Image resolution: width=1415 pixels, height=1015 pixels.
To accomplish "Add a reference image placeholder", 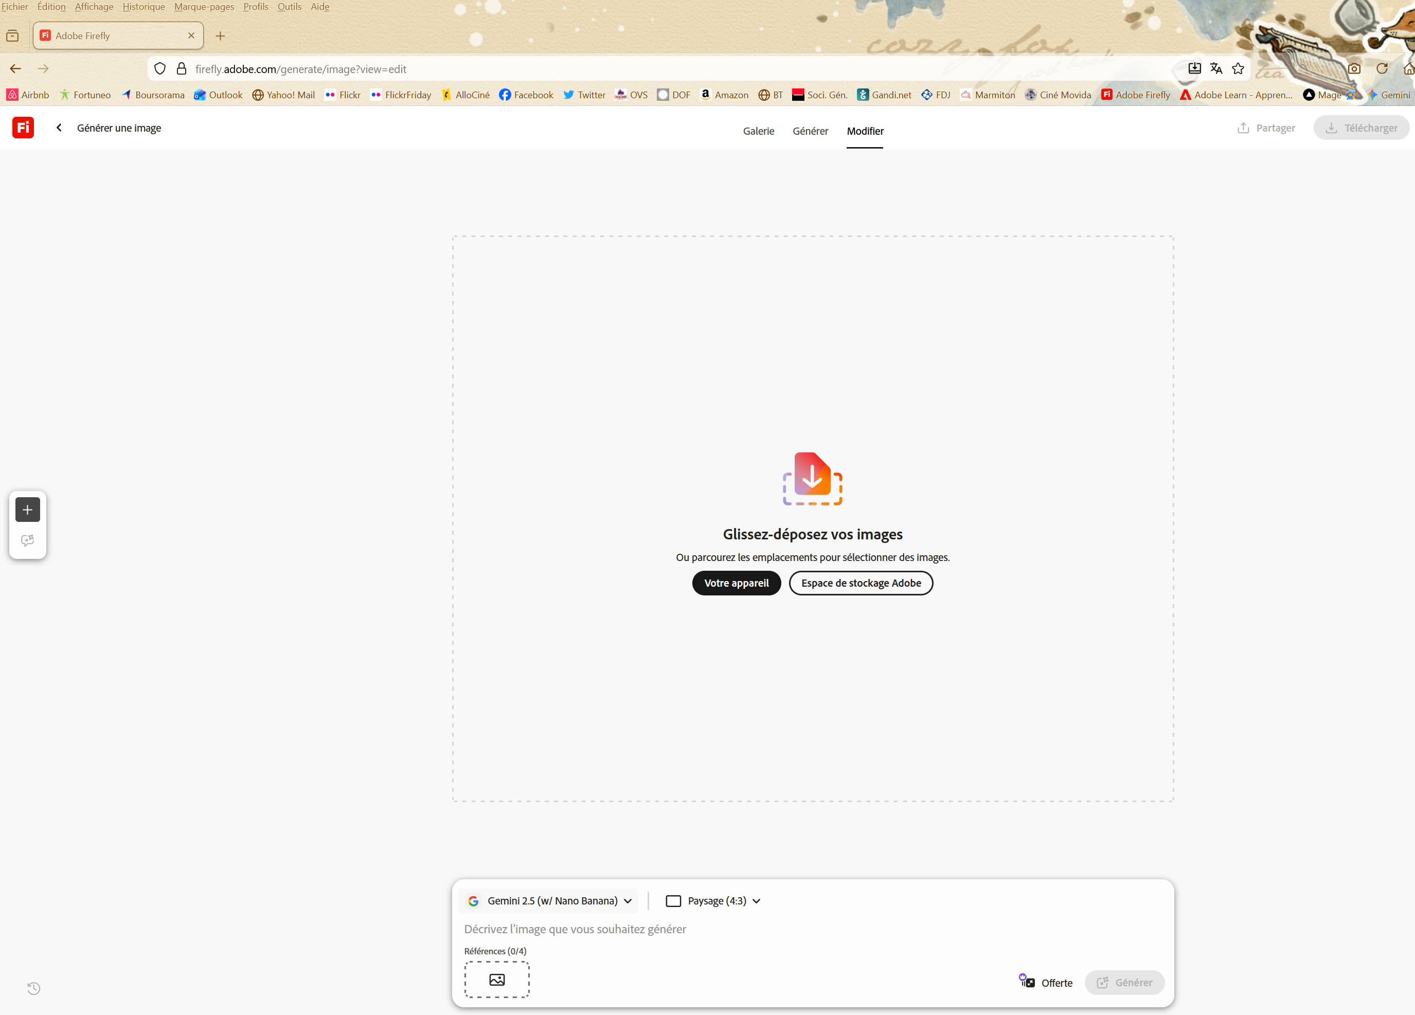I will (x=497, y=980).
